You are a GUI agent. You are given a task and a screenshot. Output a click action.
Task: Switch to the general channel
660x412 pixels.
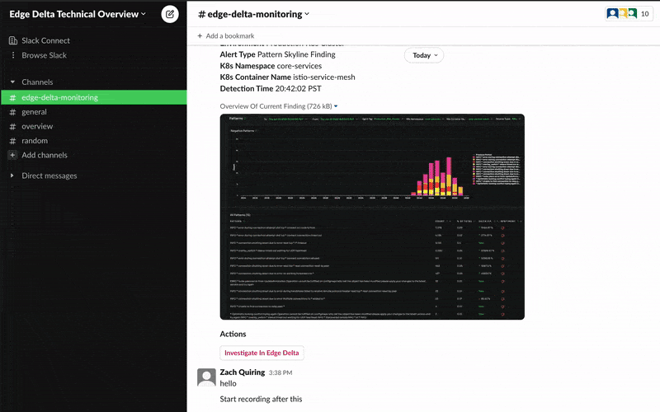pyautogui.click(x=34, y=112)
